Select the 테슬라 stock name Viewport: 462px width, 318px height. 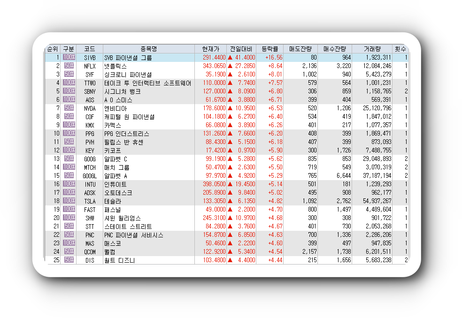tap(113, 201)
